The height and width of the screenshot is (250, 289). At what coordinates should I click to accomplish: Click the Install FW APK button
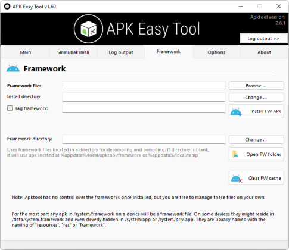(x=256, y=111)
